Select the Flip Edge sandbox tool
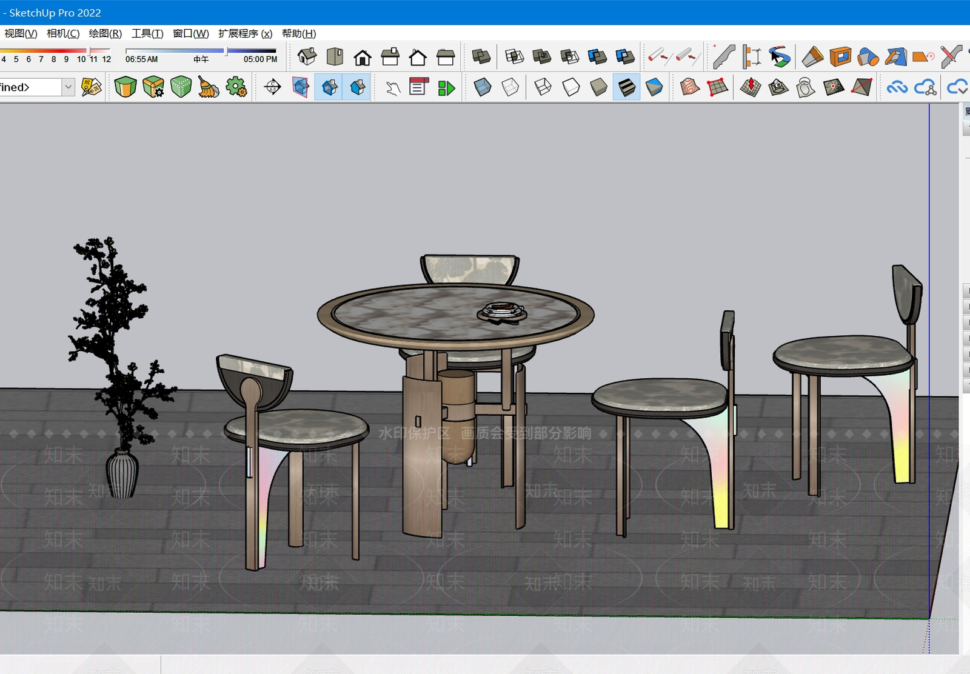 tap(861, 87)
